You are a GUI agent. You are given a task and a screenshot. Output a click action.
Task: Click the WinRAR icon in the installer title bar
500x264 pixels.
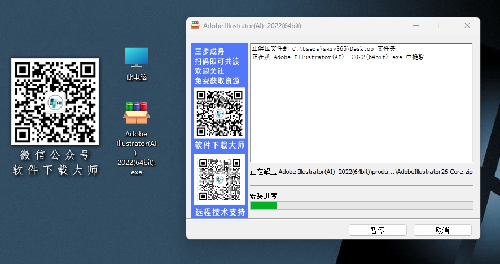[195, 25]
